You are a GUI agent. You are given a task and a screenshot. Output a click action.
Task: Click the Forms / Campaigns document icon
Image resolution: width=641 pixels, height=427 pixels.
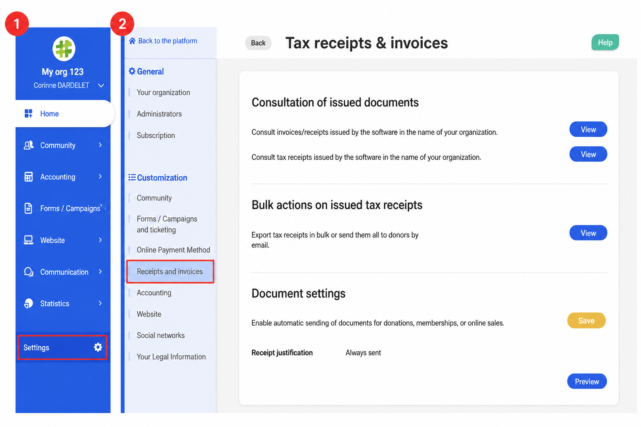coord(28,208)
